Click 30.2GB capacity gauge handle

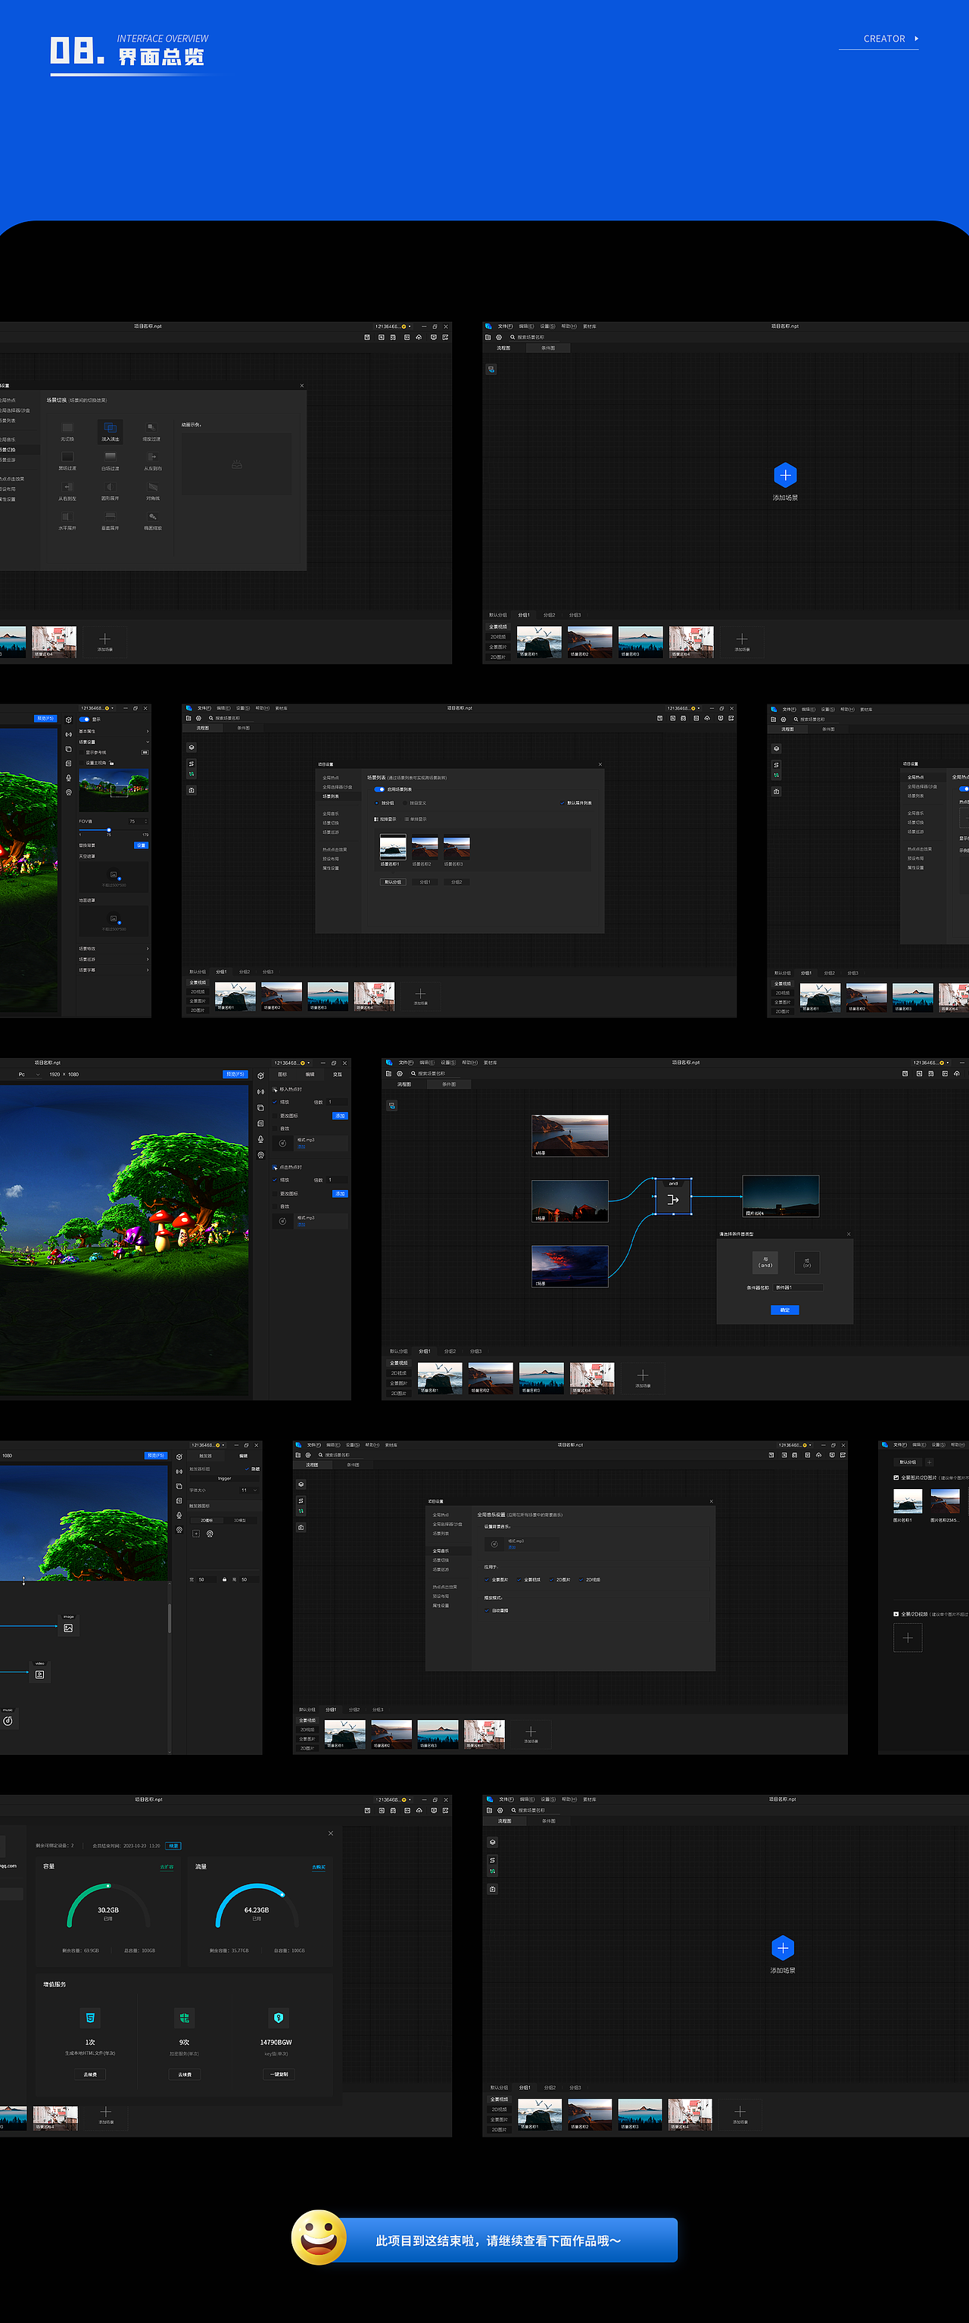[107, 1886]
